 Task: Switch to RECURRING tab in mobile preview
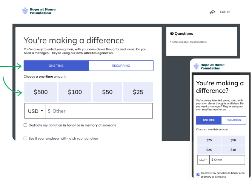tap(234, 120)
